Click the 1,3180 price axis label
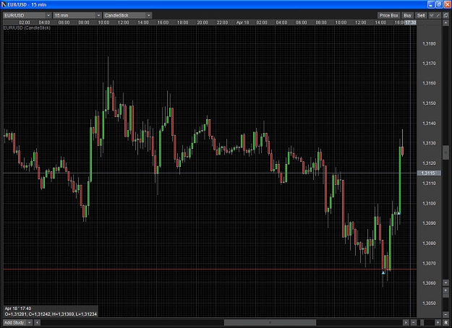Image resolution: width=452 pixels, height=328 pixels. tap(429, 44)
